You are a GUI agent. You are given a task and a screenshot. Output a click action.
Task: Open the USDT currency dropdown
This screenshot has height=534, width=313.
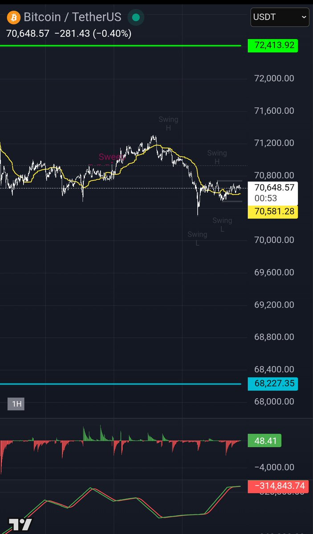tap(280, 17)
